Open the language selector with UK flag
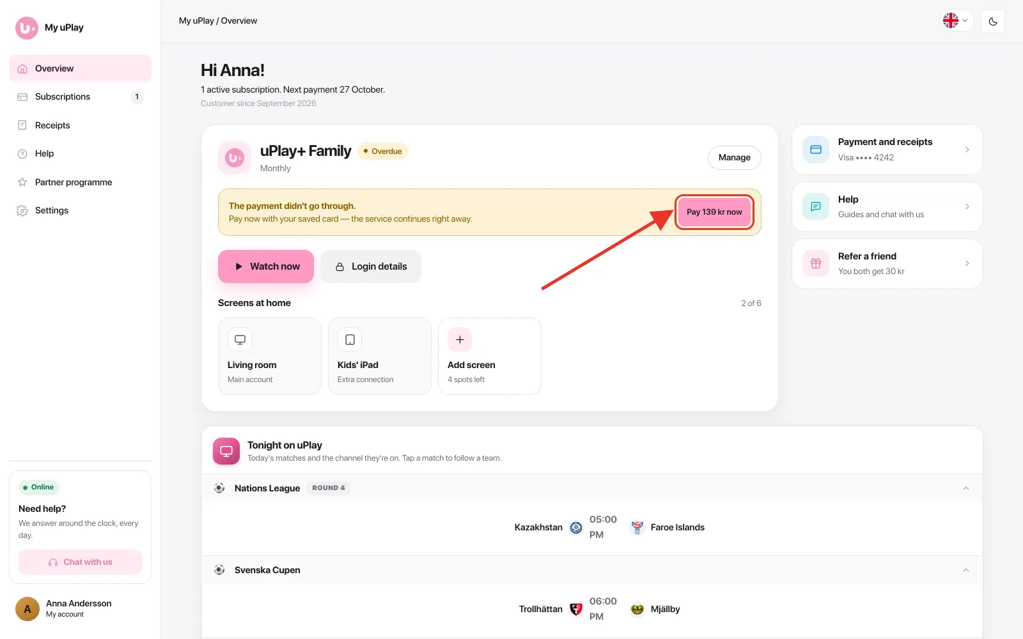Image resolution: width=1023 pixels, height=639 pixels. pos(956,20)
